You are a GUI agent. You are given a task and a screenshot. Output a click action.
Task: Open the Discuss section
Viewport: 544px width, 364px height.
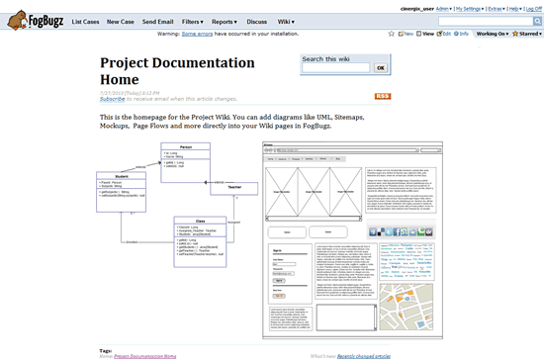pos(257,22)
